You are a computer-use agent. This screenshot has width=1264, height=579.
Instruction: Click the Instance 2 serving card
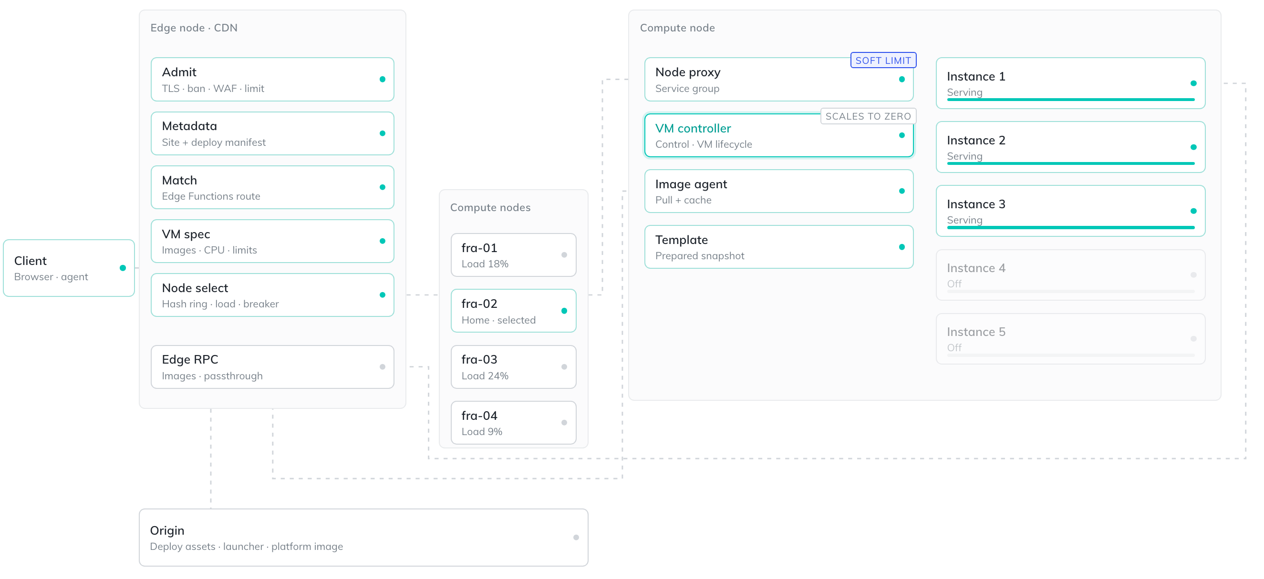click(x=1070, y=147)
